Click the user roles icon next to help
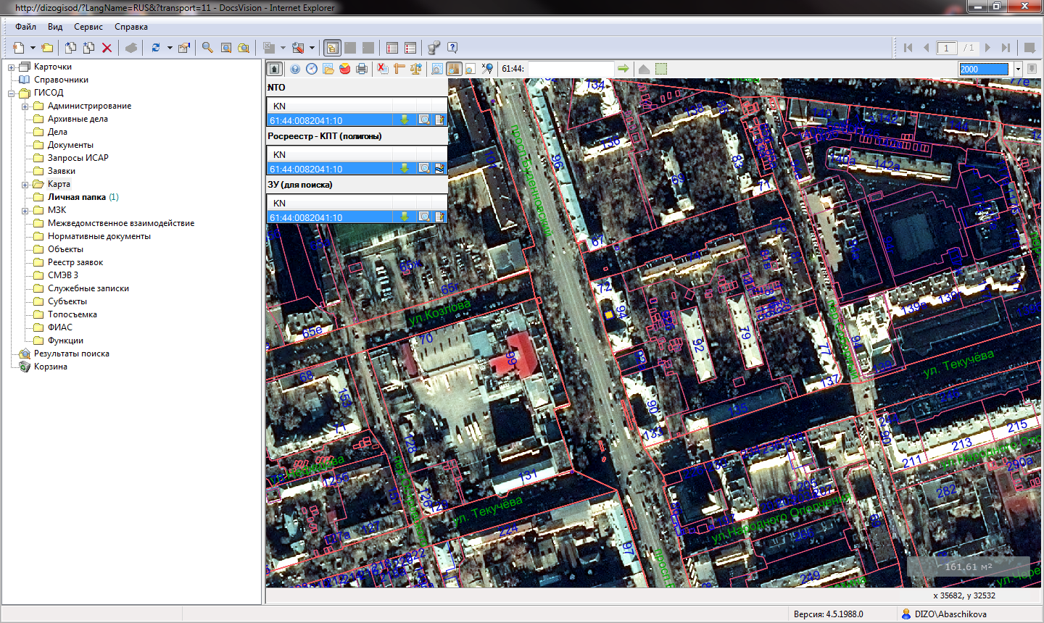 pyautogui.click(x=434, y=48)
